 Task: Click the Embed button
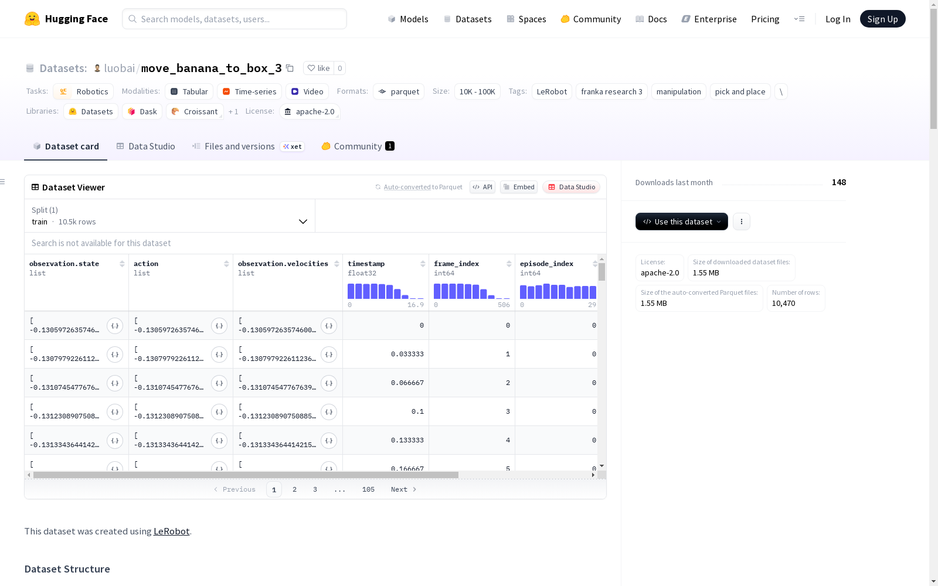(x=519, y=187)
